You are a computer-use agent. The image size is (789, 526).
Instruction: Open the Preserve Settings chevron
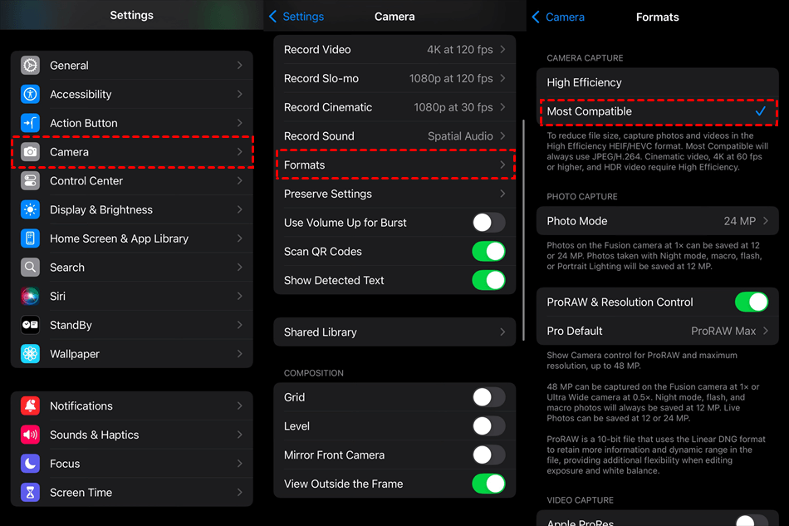point(502,194)
